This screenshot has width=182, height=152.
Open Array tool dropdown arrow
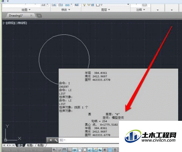(x=71, y=5)
